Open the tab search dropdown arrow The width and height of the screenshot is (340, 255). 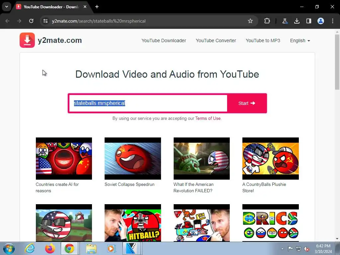click(x=7, y=7)
